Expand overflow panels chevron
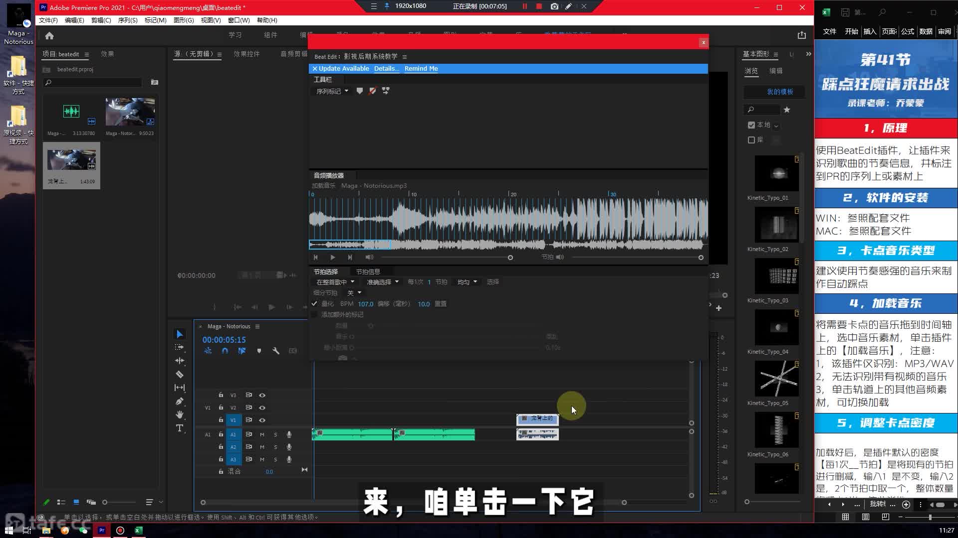958x538 pixels. 808,54
